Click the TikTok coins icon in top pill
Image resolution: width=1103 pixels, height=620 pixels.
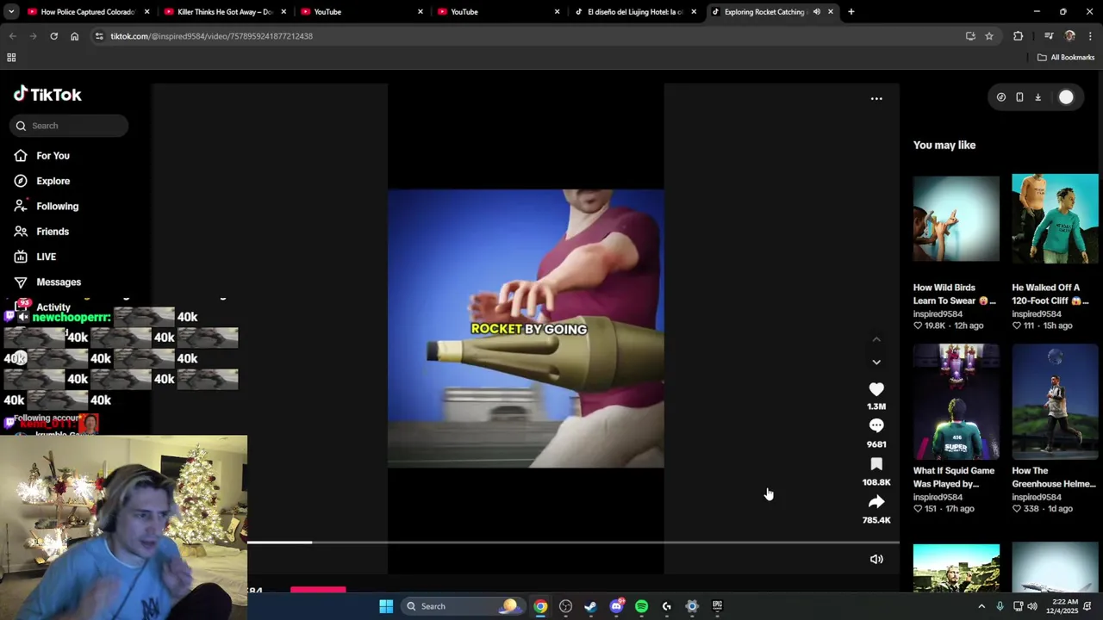coord(1001,97)
